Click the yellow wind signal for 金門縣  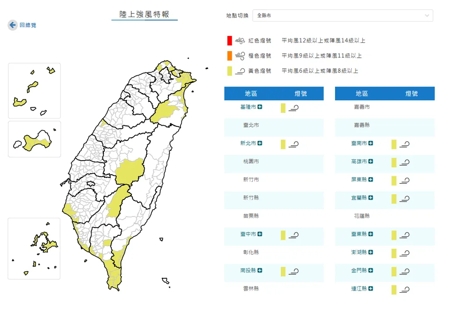tap(400, 271)
